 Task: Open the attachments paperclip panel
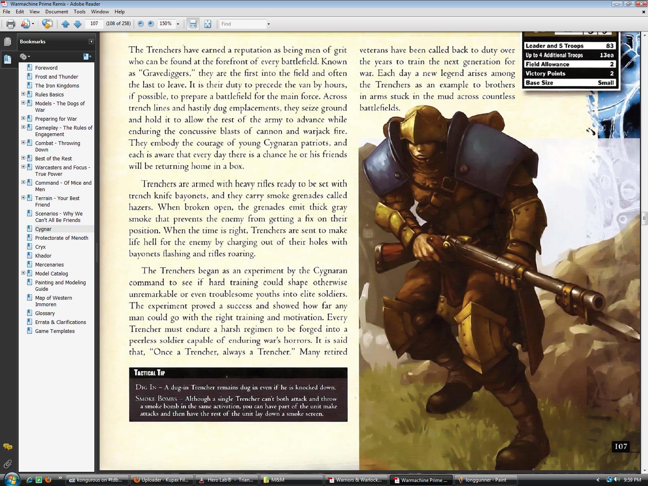pyautogui.click(x=8, y=464)
